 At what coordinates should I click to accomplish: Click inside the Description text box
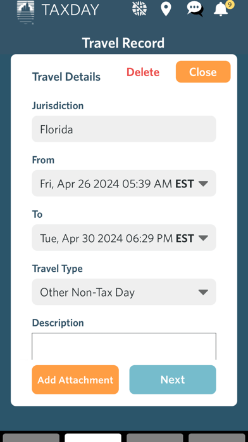click(124, 347)
